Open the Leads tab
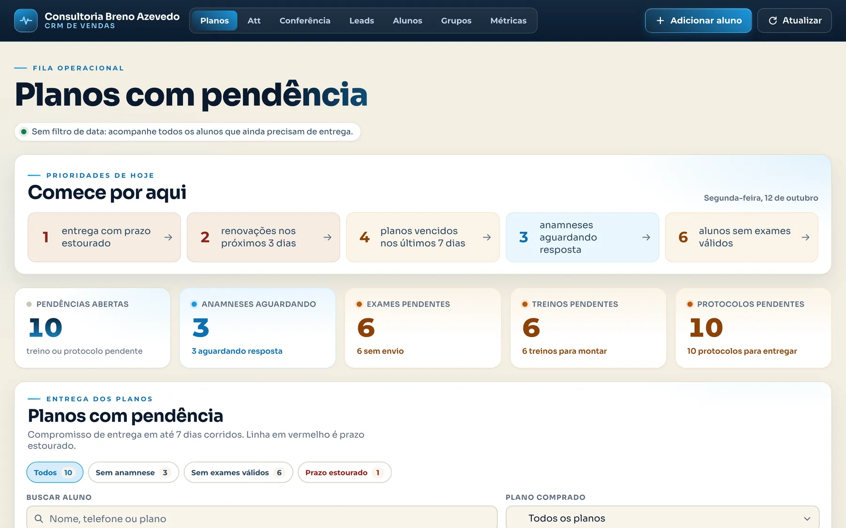Screen dimensions: 846x528 point(361,21)
